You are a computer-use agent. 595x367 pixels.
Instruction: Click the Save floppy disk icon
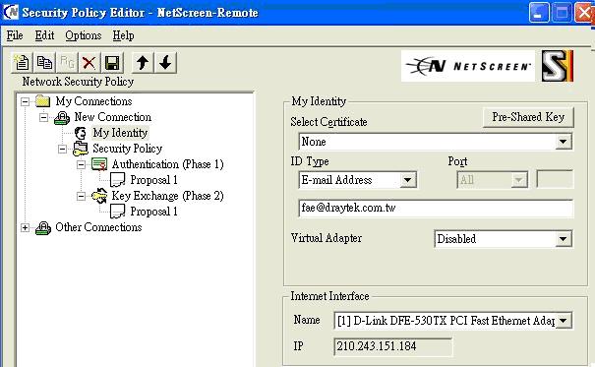(x=112, y=63)
